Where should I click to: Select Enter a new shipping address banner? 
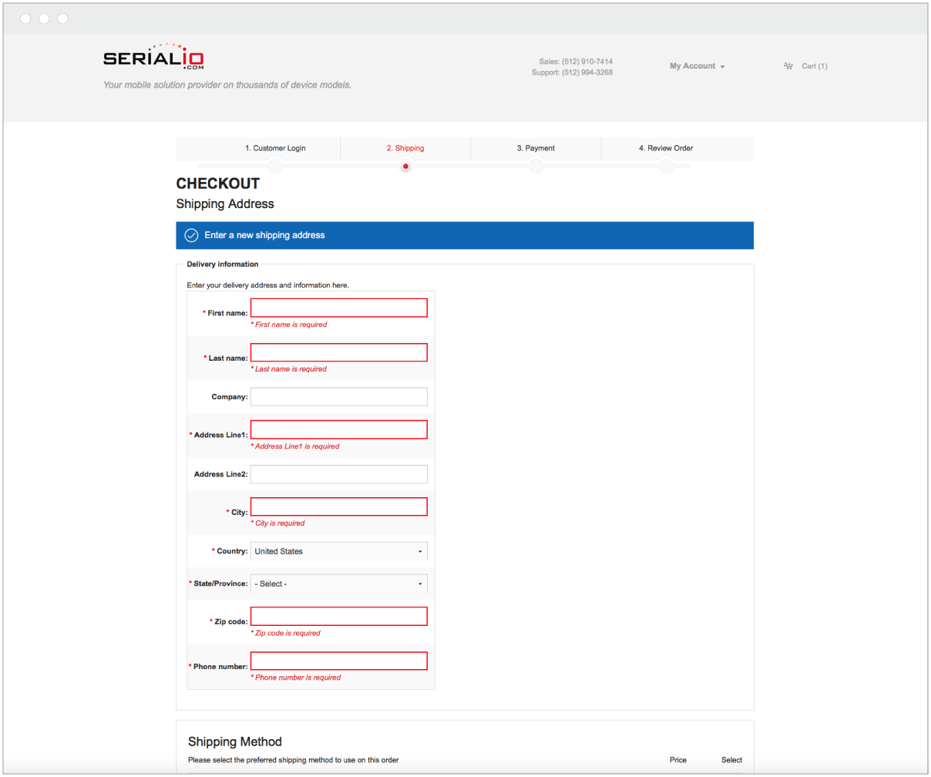pyautogui.click(x=465, y=235)
